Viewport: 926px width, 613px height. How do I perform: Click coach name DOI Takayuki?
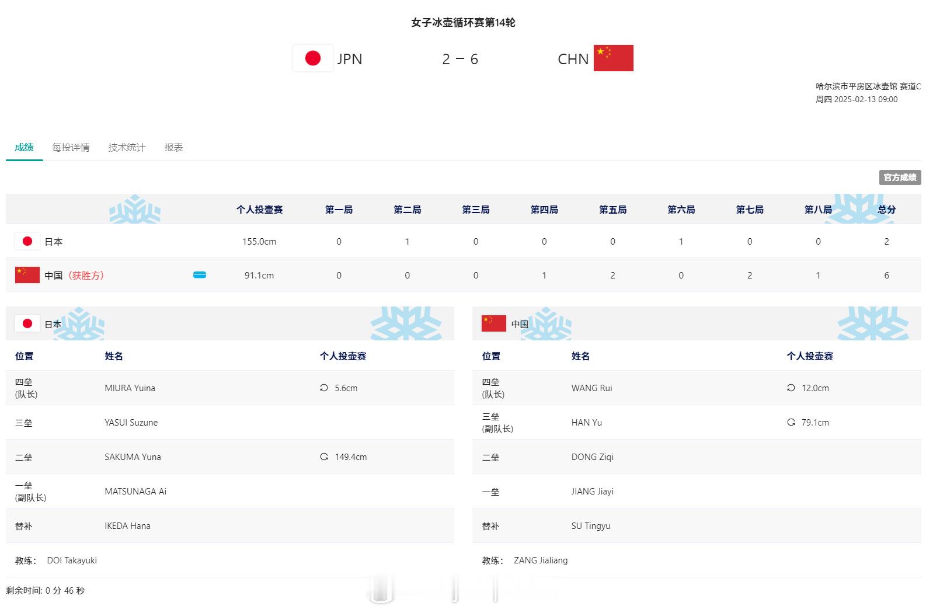tap(72, 560)
